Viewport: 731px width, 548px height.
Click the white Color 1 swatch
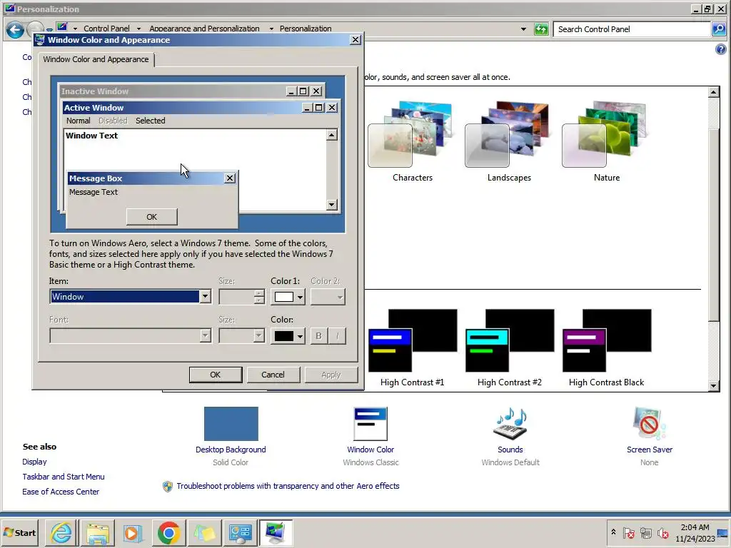284,297
